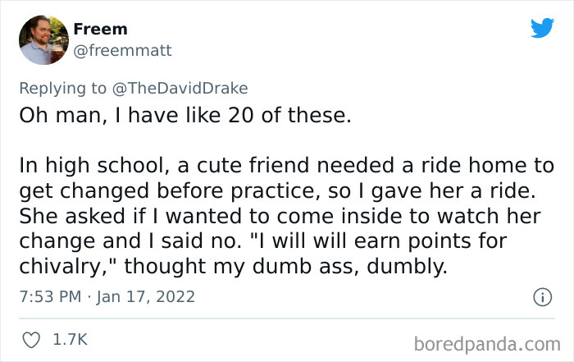Click the line "Oh man, I have like 20 of these."
Viewport: 574px width, 362px height.
[x=184, y=116]
